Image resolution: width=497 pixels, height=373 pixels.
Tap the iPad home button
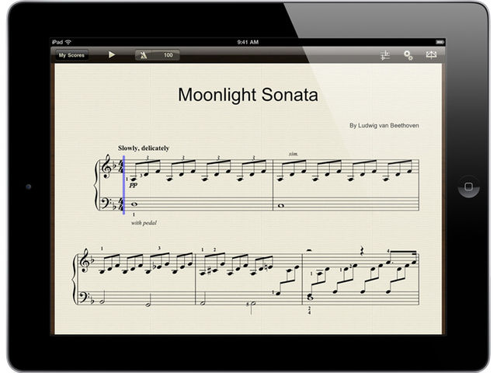point(468,186)
